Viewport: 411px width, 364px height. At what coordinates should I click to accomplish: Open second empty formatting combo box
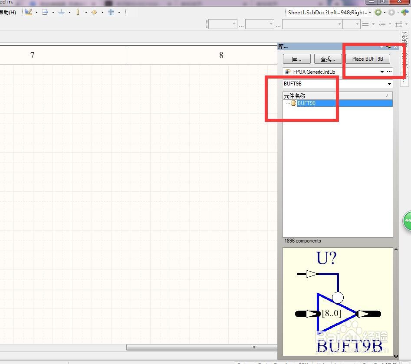pos(260,24)
